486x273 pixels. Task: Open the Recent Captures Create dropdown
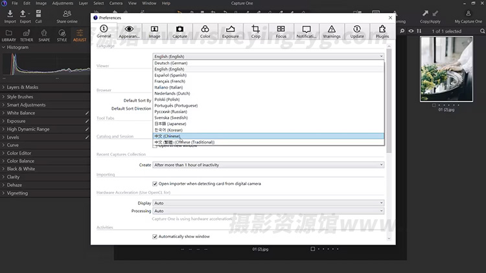pos(268,165)
